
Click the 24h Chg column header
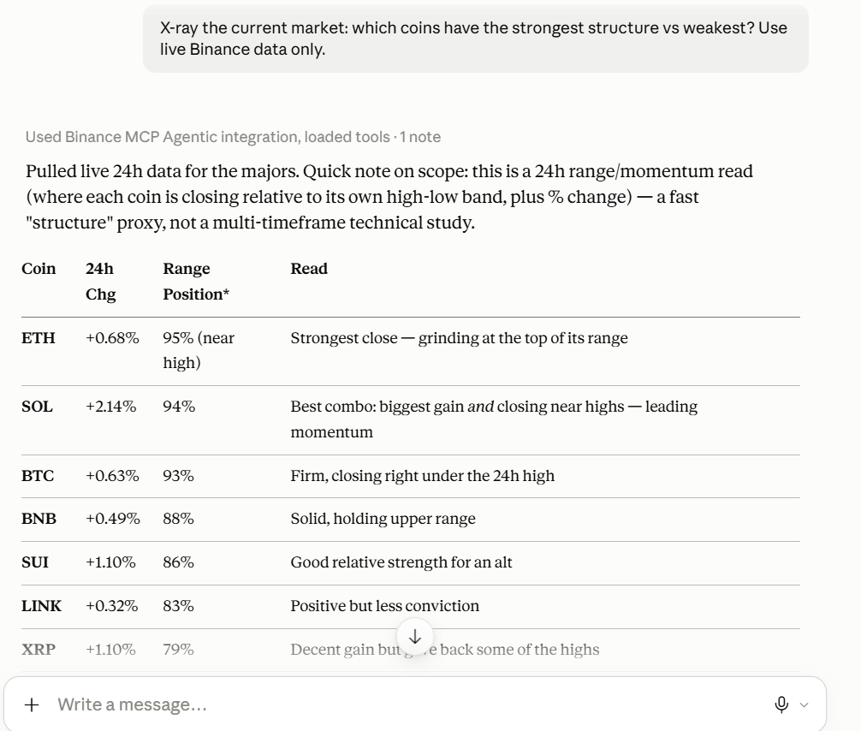pyautogui.click(x=100, y=282)
